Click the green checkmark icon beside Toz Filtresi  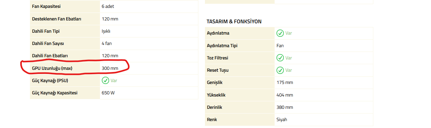tap(280, 58)
